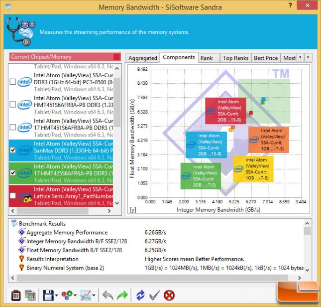Go forward with the green arrow
Viewport: 321px width, 307px height.
coord(122,296)
